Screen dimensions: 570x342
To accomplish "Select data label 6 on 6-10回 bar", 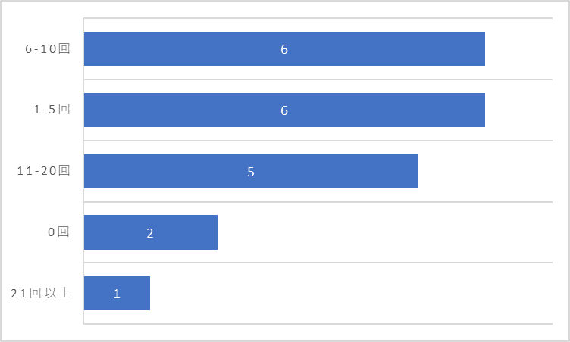I will pos(284,49).
